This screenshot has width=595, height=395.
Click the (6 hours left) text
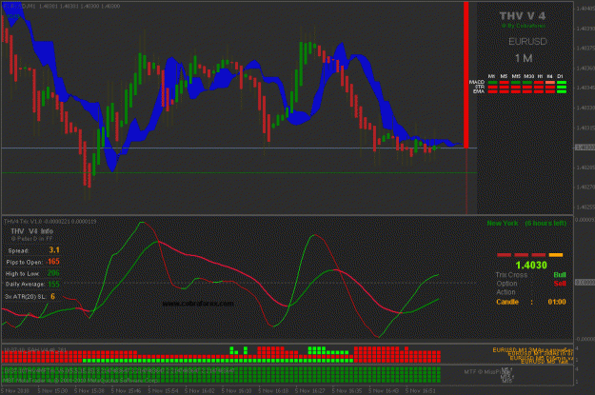point(545,223)
